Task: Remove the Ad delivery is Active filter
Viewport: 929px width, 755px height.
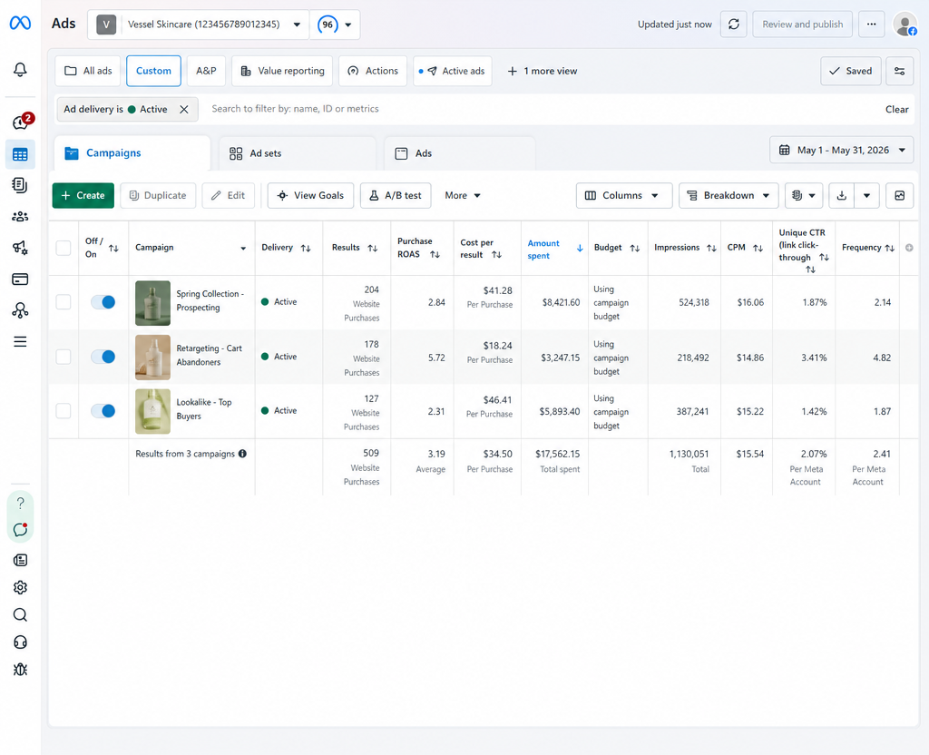Action: coord(184,110)
